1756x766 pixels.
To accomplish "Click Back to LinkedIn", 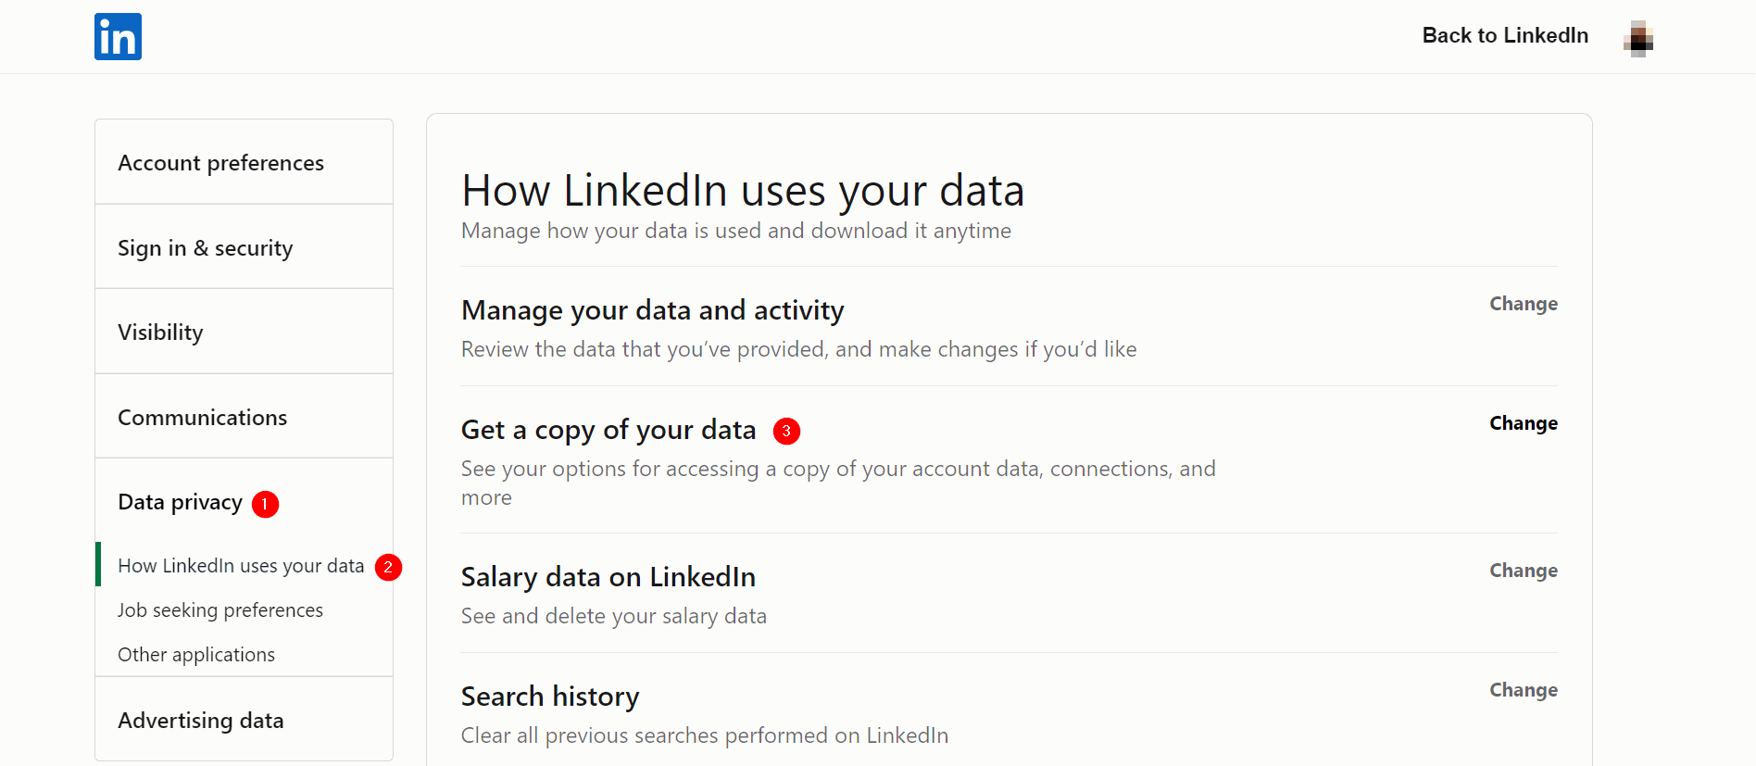I will tap(1504, 35).
